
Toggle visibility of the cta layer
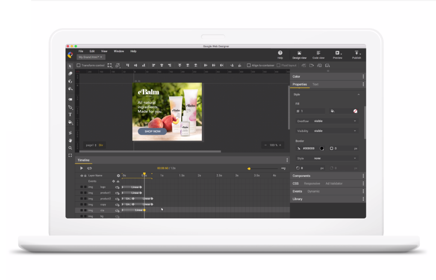pos(82,210)
